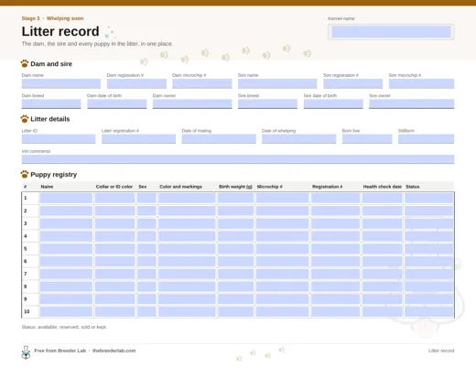Image resolution: width=476 pixels, height=368 pixels.
Task: Click the Sex cell in row 3
Action: coord(146,223)
